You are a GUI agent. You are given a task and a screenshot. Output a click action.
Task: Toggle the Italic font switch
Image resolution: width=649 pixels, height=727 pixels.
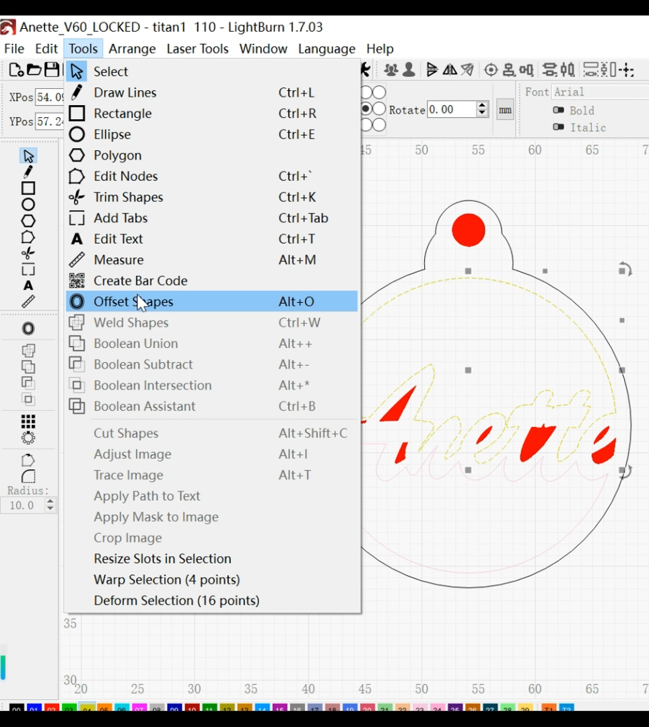click(558, 127)
